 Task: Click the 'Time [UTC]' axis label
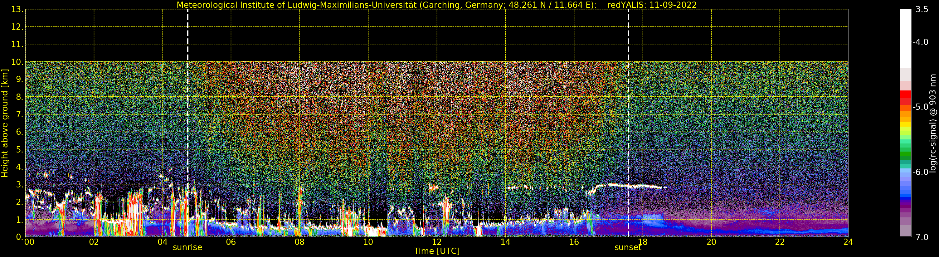[437, 251]
